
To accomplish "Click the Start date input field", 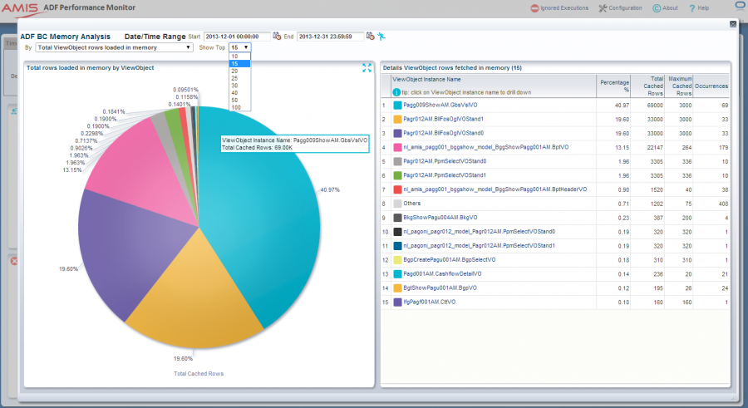I will pyautogui.click(x=236, y=37).
